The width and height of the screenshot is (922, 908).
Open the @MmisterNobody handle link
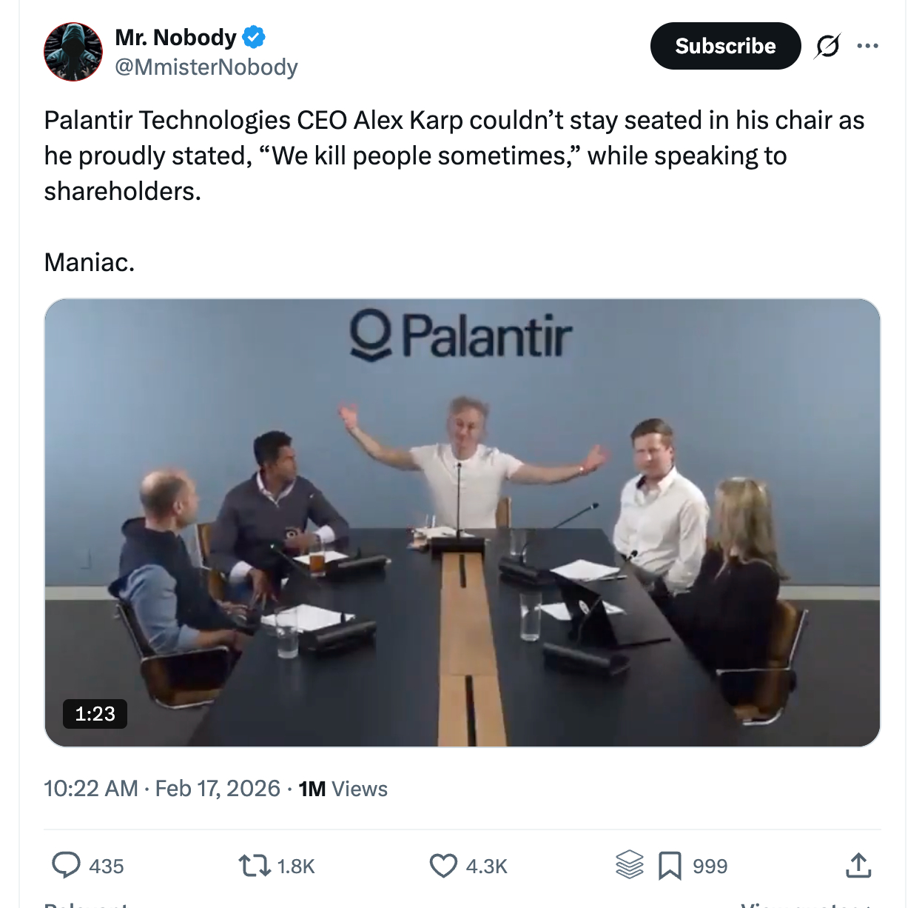pyautogui.click(x=206, y=67)
